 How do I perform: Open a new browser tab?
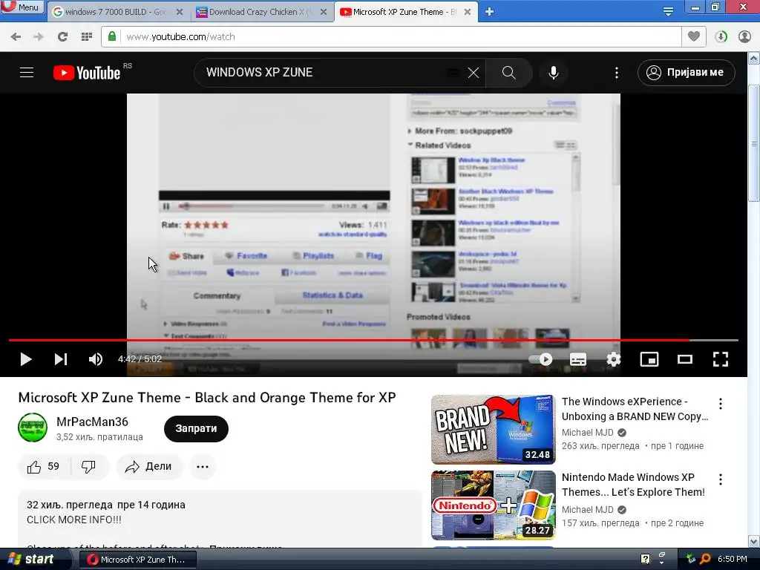coord(489,12)
